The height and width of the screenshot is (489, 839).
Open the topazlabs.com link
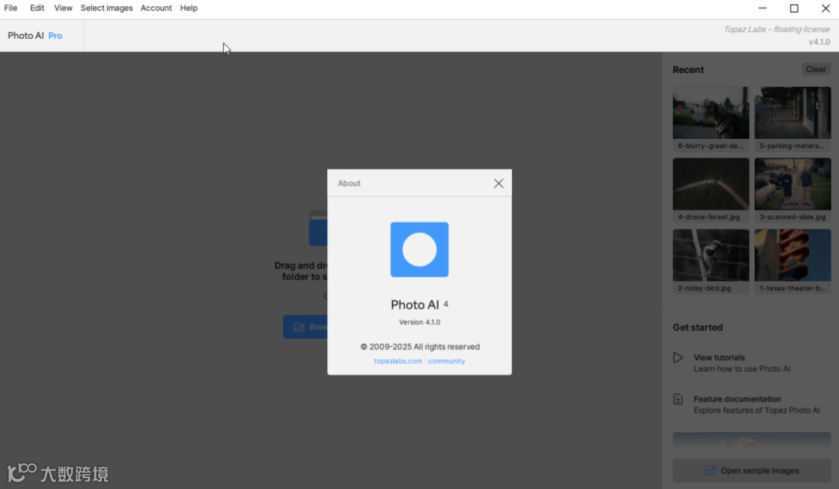coord(398,361)
